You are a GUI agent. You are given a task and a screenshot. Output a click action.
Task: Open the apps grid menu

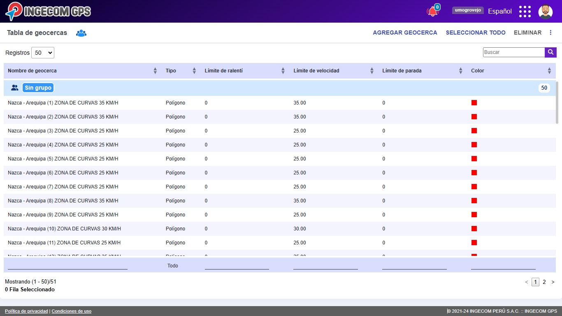point(525,12)
